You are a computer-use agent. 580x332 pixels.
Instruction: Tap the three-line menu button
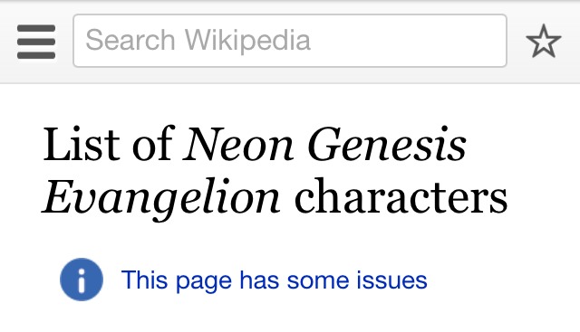click(36, 42)
